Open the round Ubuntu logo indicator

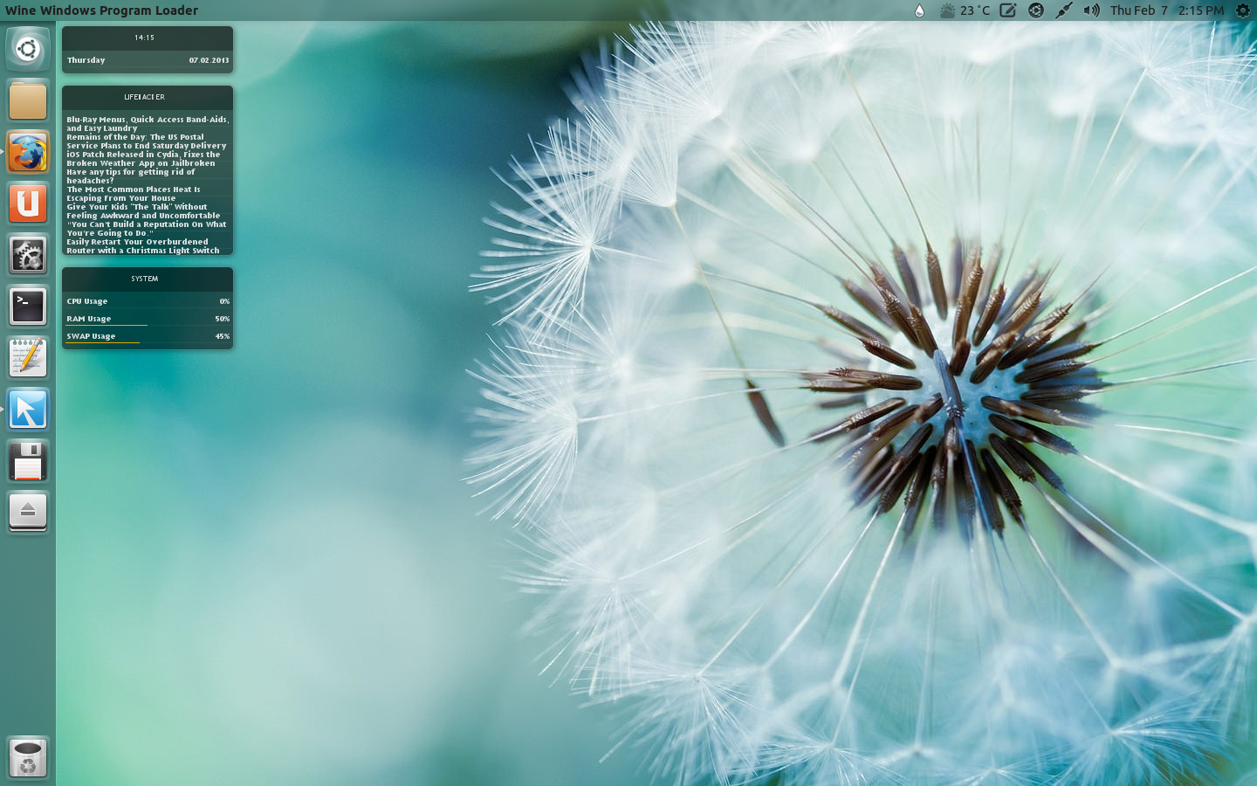click(x=1036, y=10)
